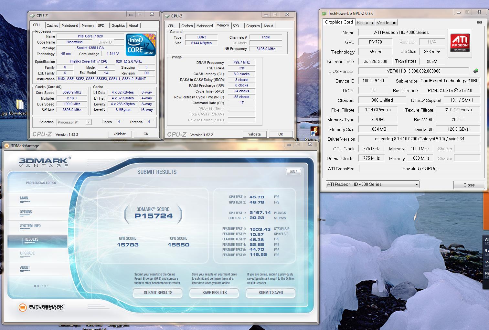Open Processor #1 selection dropdown in CPU-Z

click(x=74, y=122)
